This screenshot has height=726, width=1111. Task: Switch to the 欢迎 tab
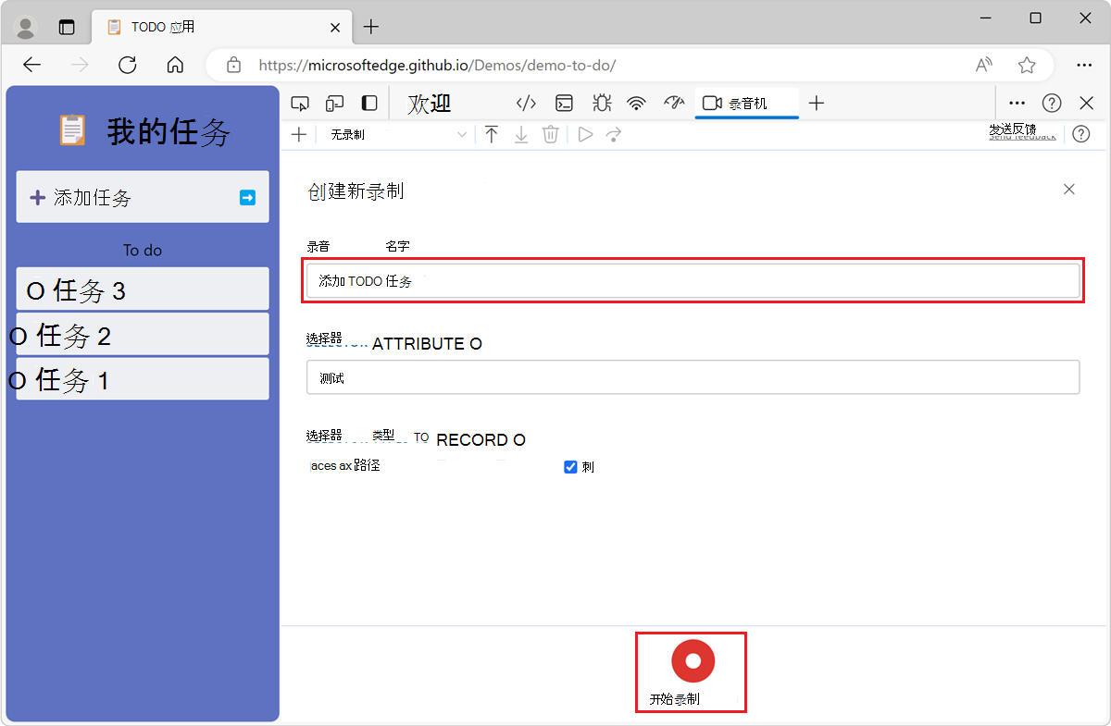pos(429,103)
